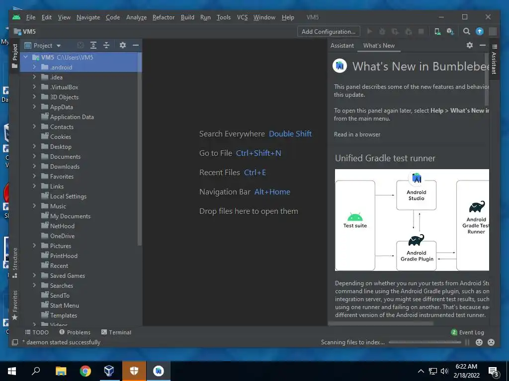509x381 pixels.
Task: Open the Favorites tool window
Action: coord(15,305)
